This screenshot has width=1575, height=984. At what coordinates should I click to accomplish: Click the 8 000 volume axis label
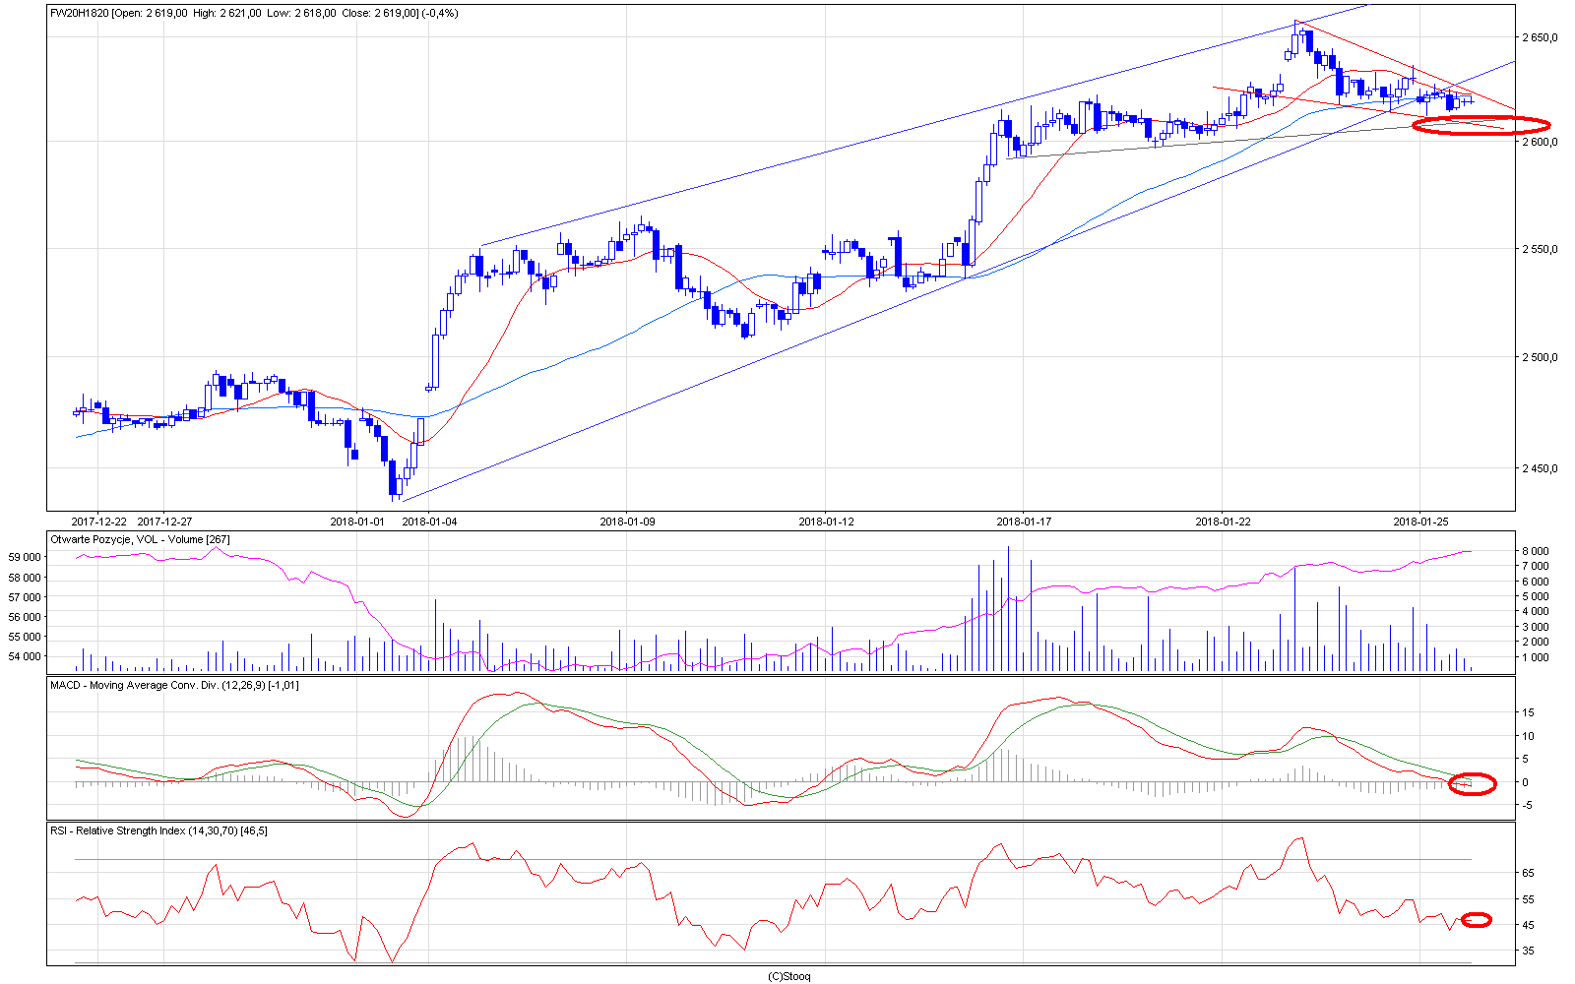[1537, 551]
